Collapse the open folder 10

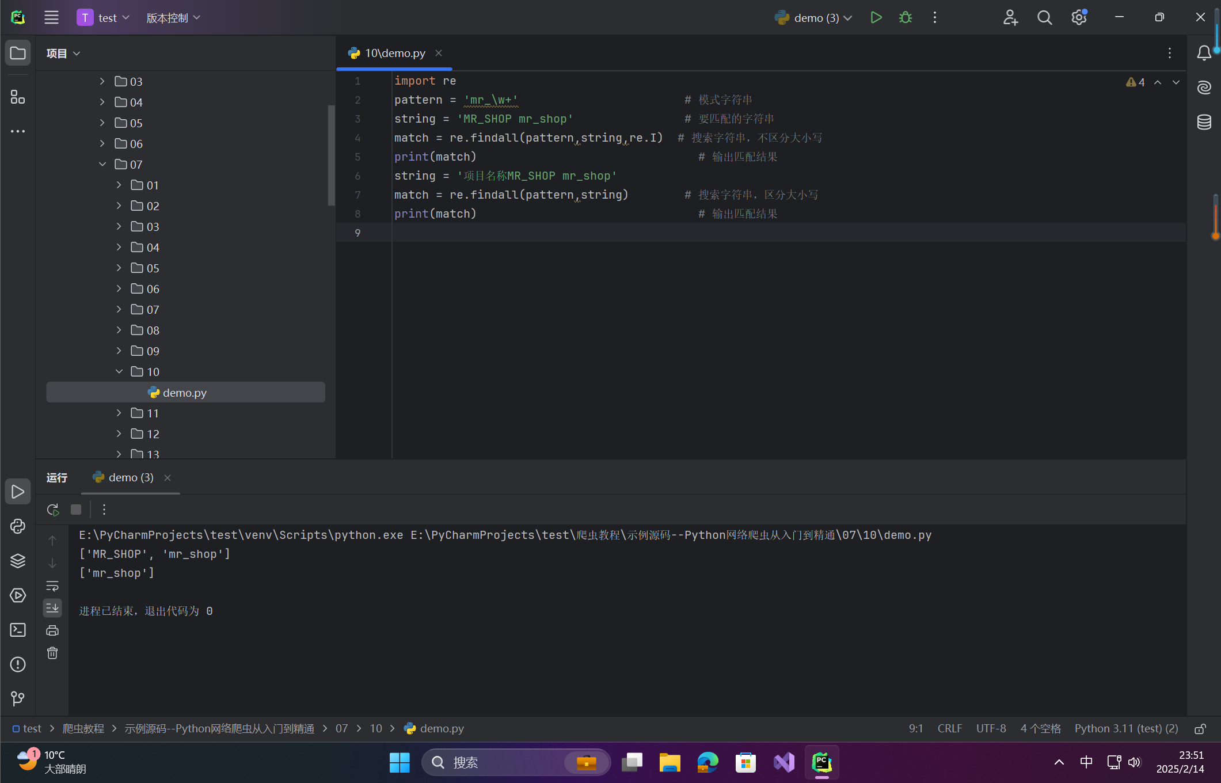pyautogui.click(x=119, y=371)
